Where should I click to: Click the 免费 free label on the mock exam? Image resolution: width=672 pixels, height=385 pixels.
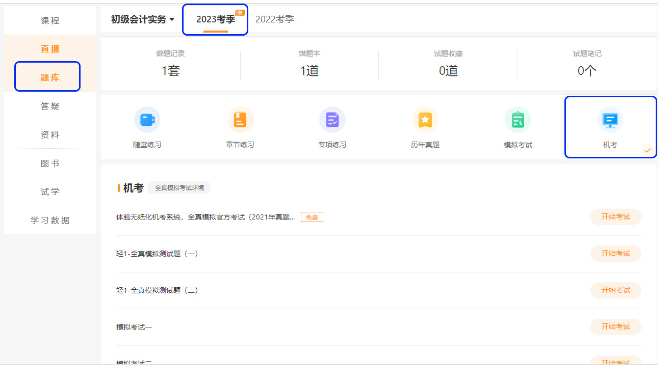click(x=312, y=216)
